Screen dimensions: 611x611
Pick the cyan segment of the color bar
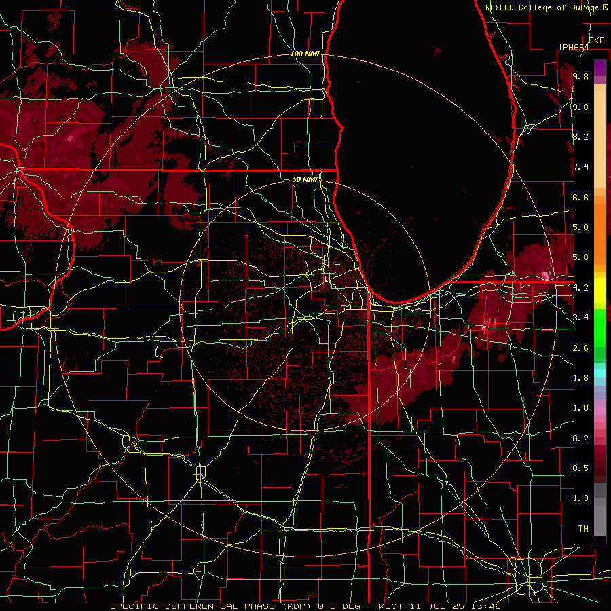coord(599,373)
